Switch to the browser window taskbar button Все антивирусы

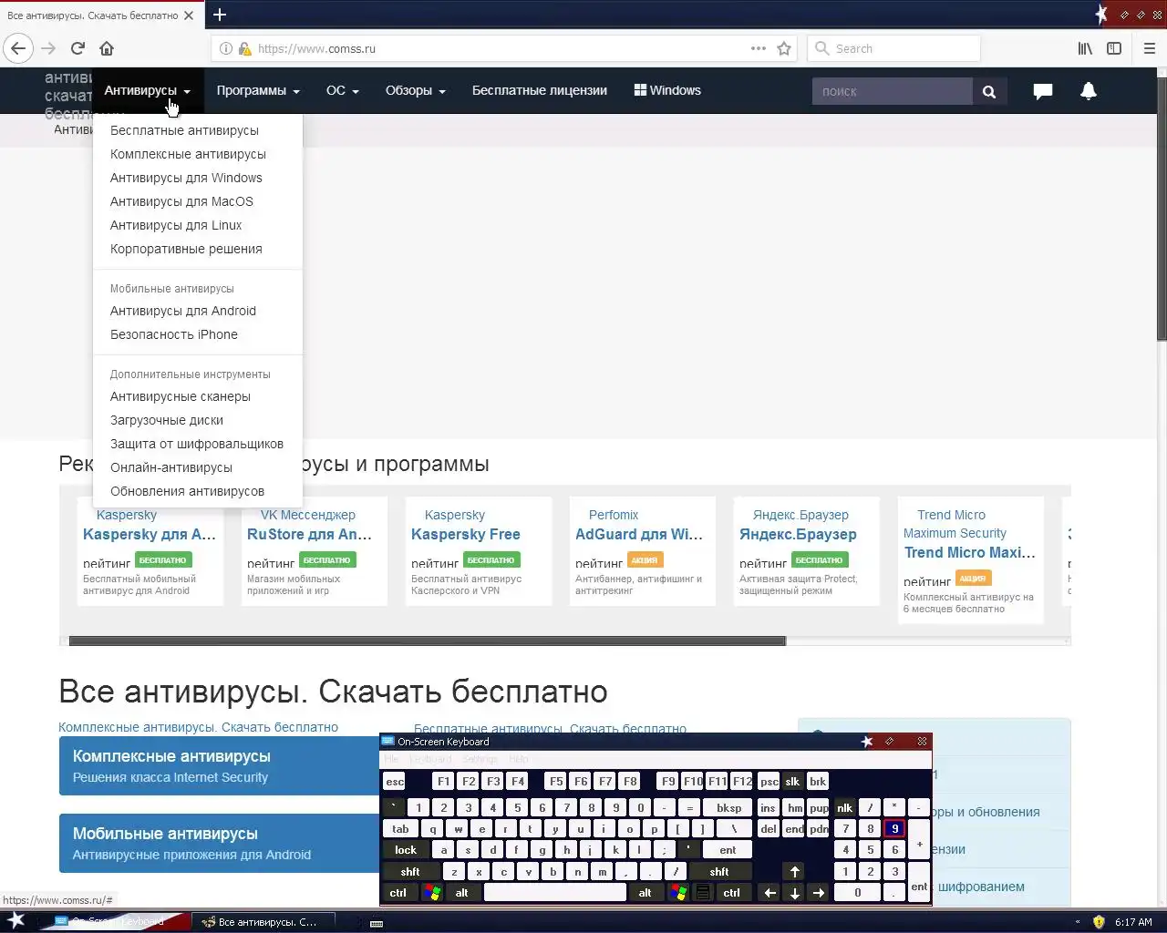tap(265, 922)
